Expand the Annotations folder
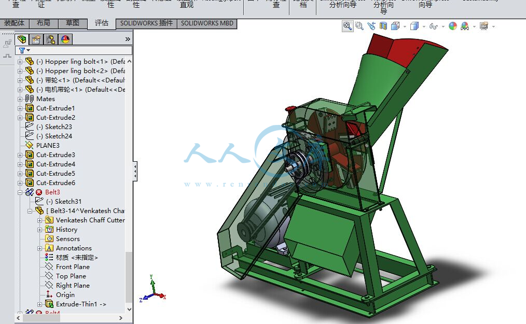Viewport: 526px width, 324px height. pyautogui.click(x=39, y=248)
